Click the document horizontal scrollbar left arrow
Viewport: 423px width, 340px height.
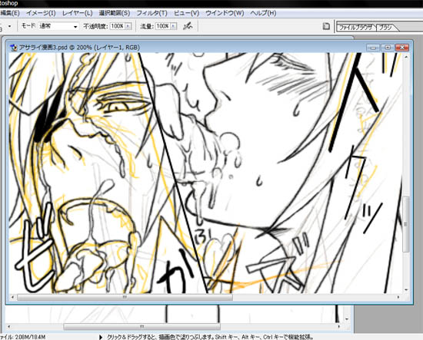[12, 297]
